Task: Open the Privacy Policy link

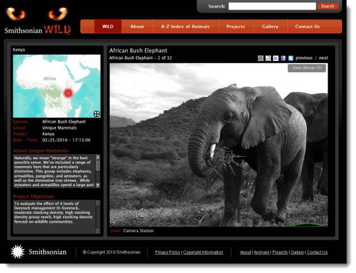Action: click(168, 252)
